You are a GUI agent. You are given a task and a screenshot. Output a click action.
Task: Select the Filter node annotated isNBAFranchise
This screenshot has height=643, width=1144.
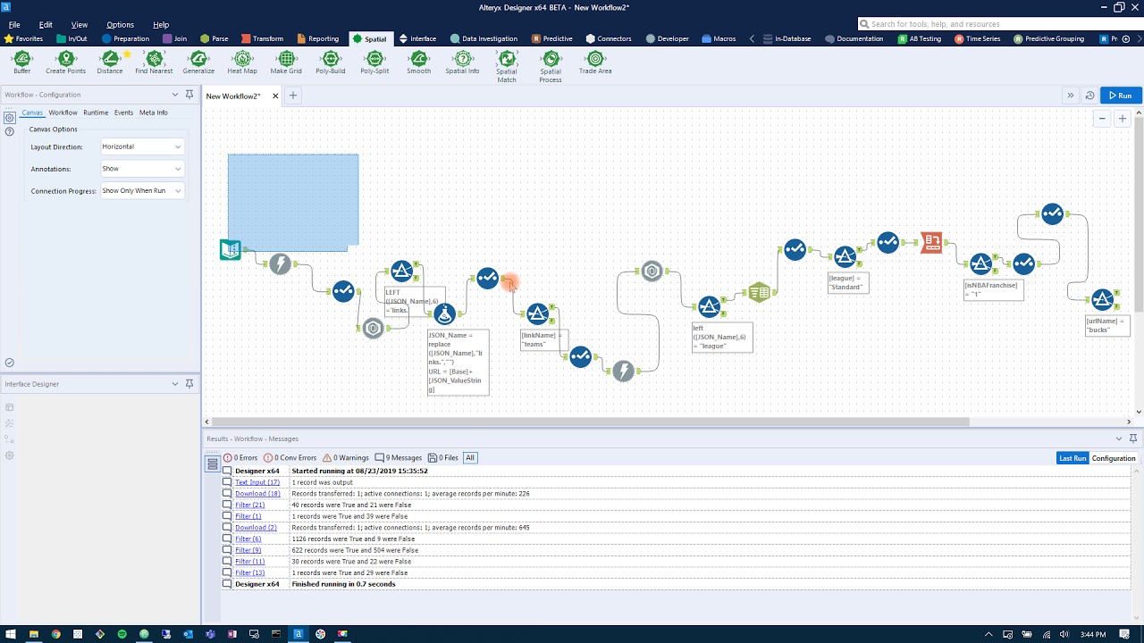point(980,264)
